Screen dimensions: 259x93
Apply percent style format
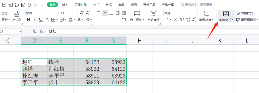click(175, 20)
